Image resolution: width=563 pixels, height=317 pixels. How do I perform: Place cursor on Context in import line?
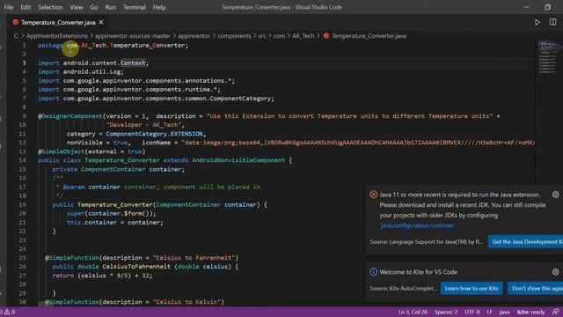pos(133,63)
